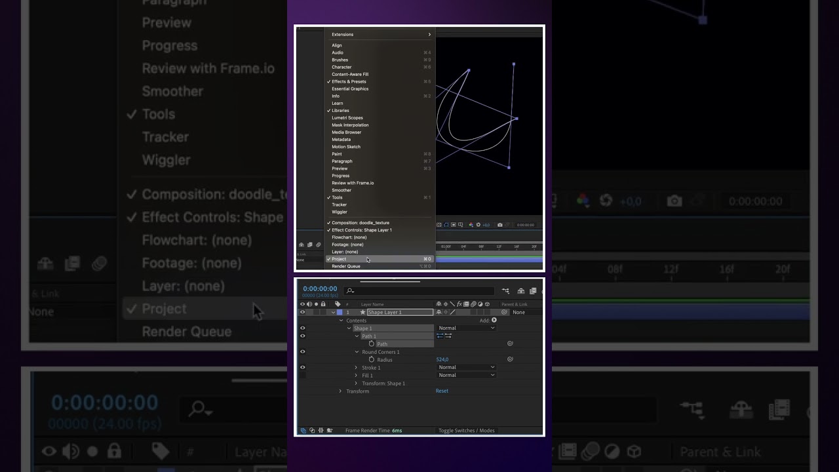Enable visibility of Fill 1
This screenshot has width=839, height=472.
click(x=302, y=375)
